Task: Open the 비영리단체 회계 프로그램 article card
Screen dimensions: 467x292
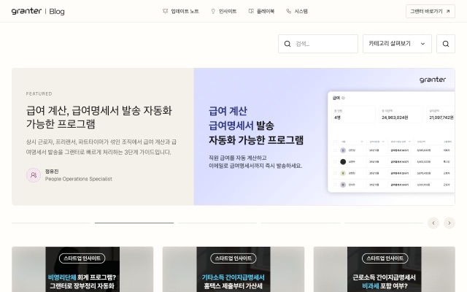Action: (82, 269)
